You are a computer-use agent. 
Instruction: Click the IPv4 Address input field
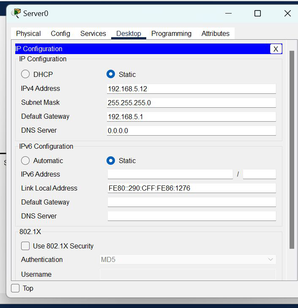click(x=191, y=89)
